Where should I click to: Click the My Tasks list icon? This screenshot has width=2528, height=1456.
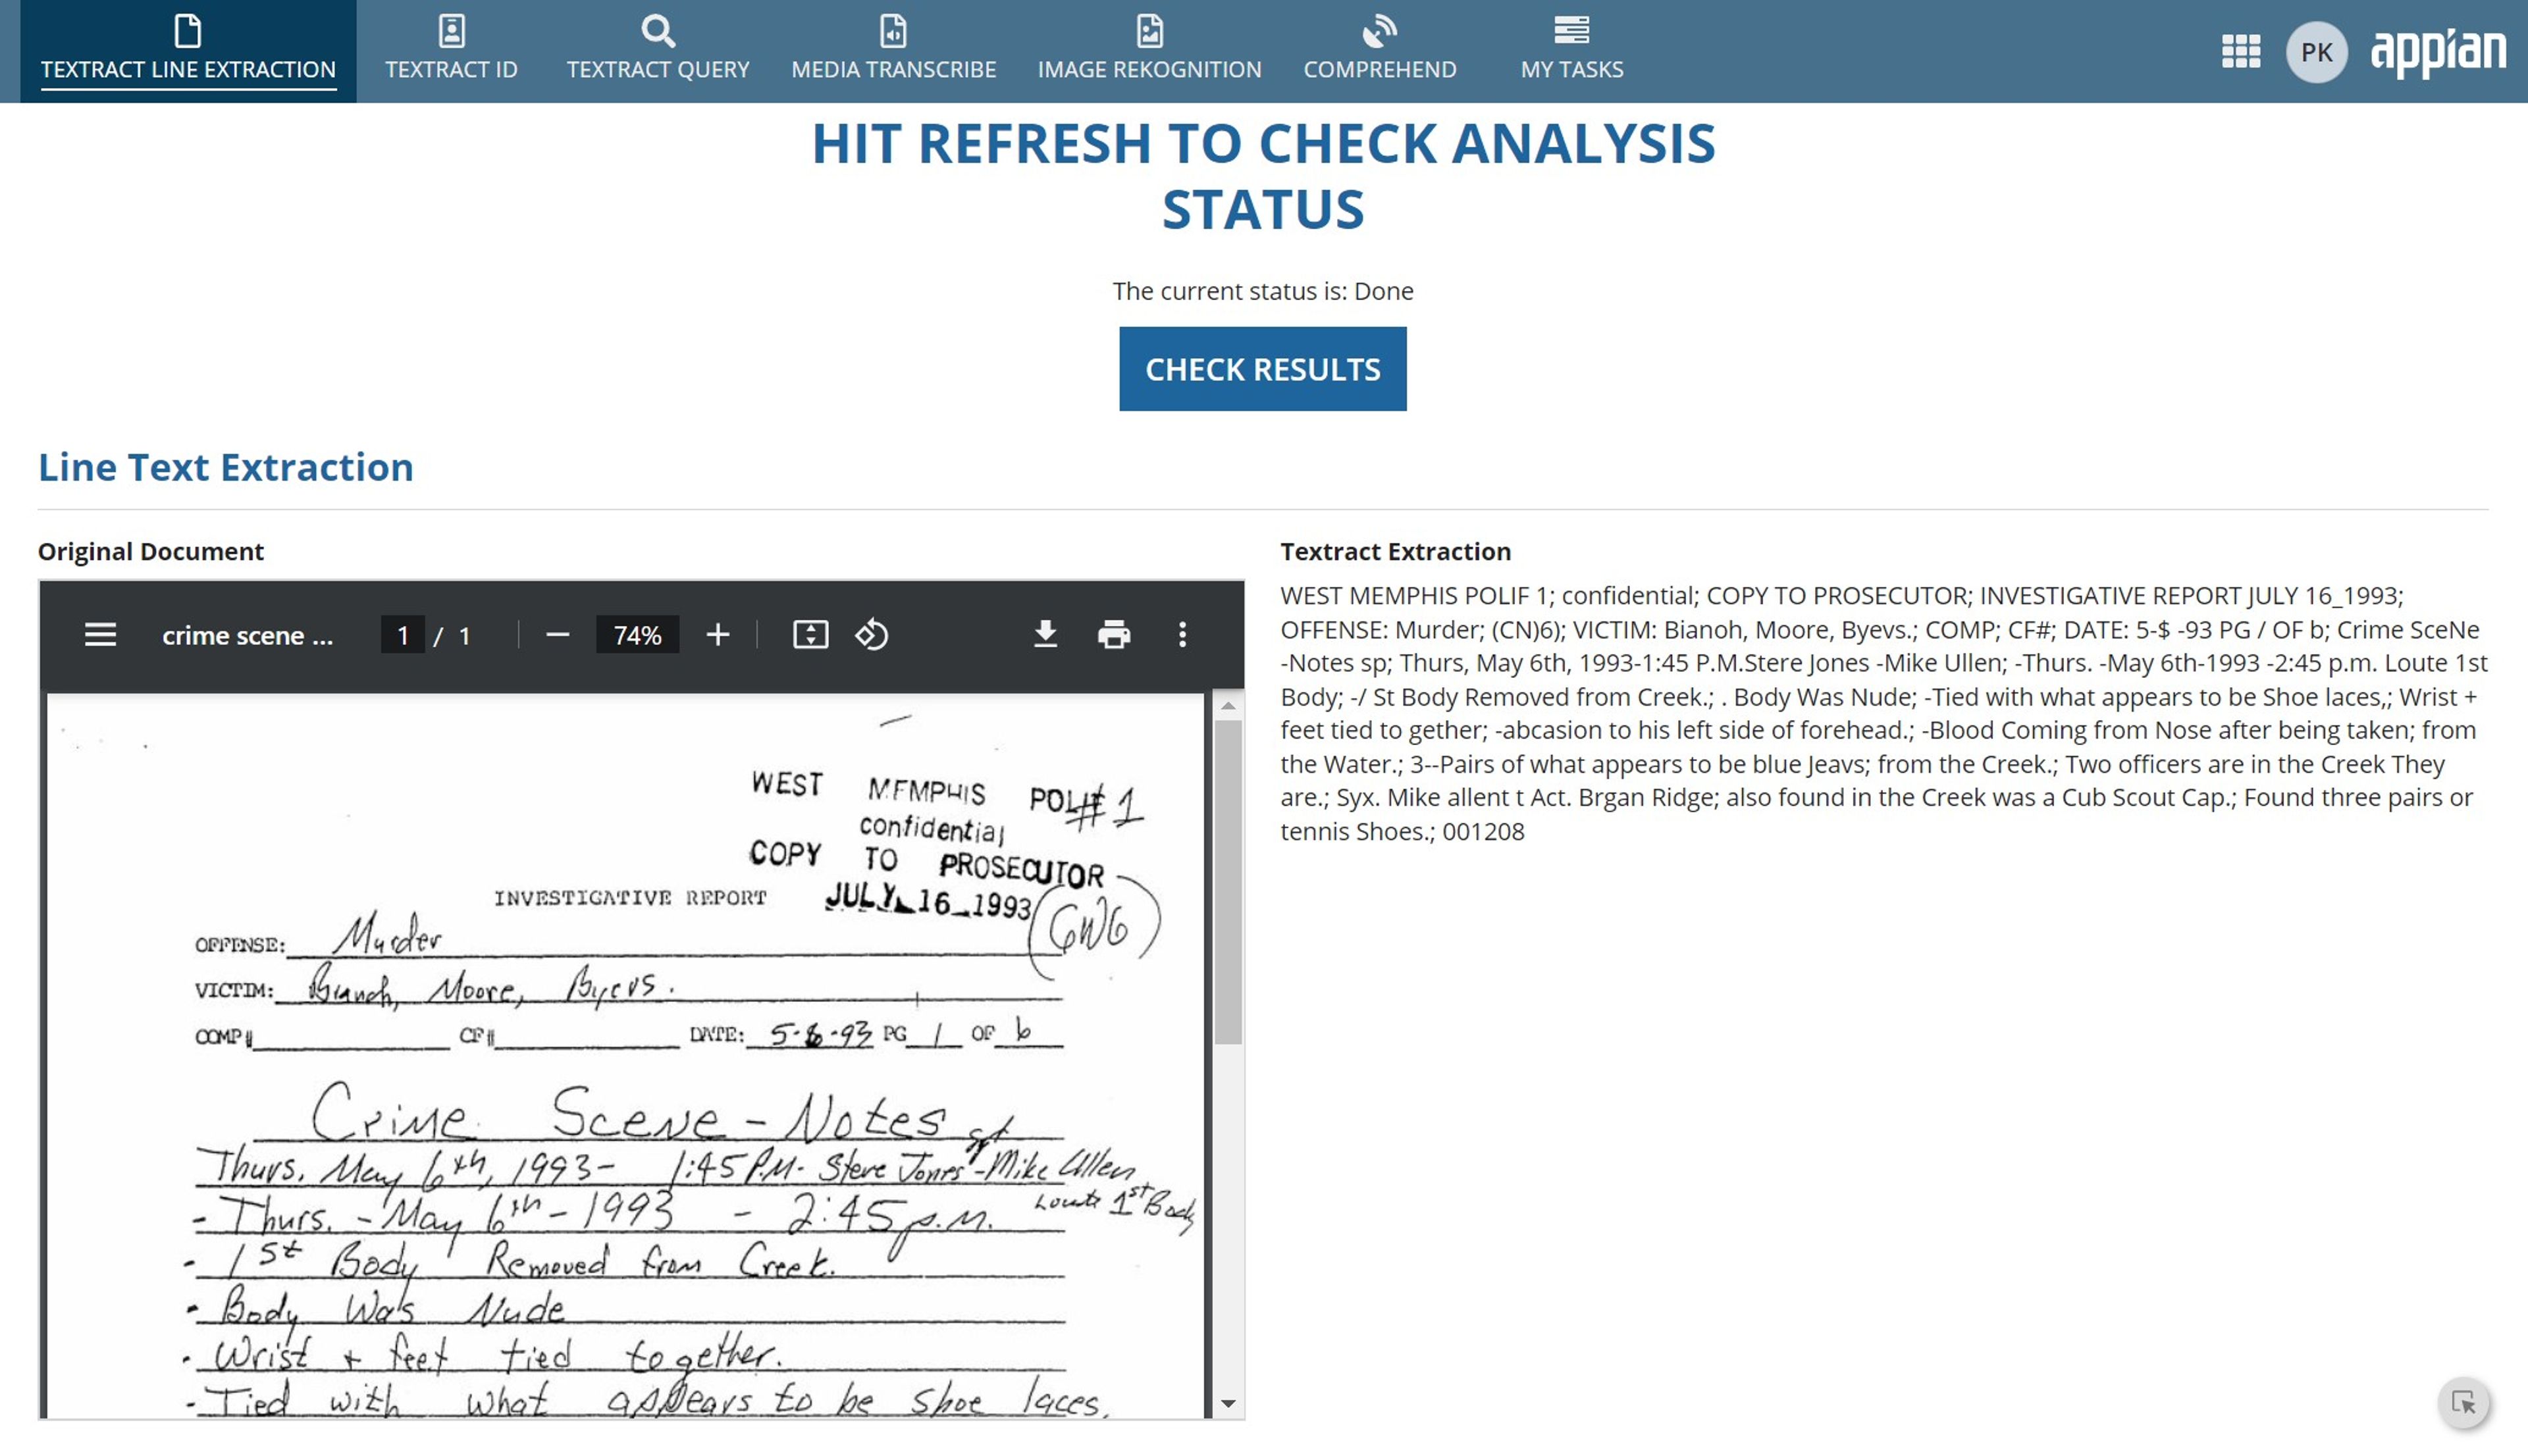point(1571,30)
